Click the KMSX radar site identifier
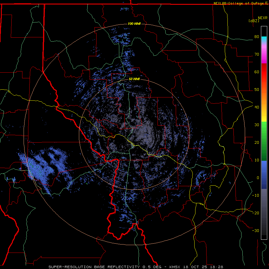269x269 pixels. pos(175,267)
